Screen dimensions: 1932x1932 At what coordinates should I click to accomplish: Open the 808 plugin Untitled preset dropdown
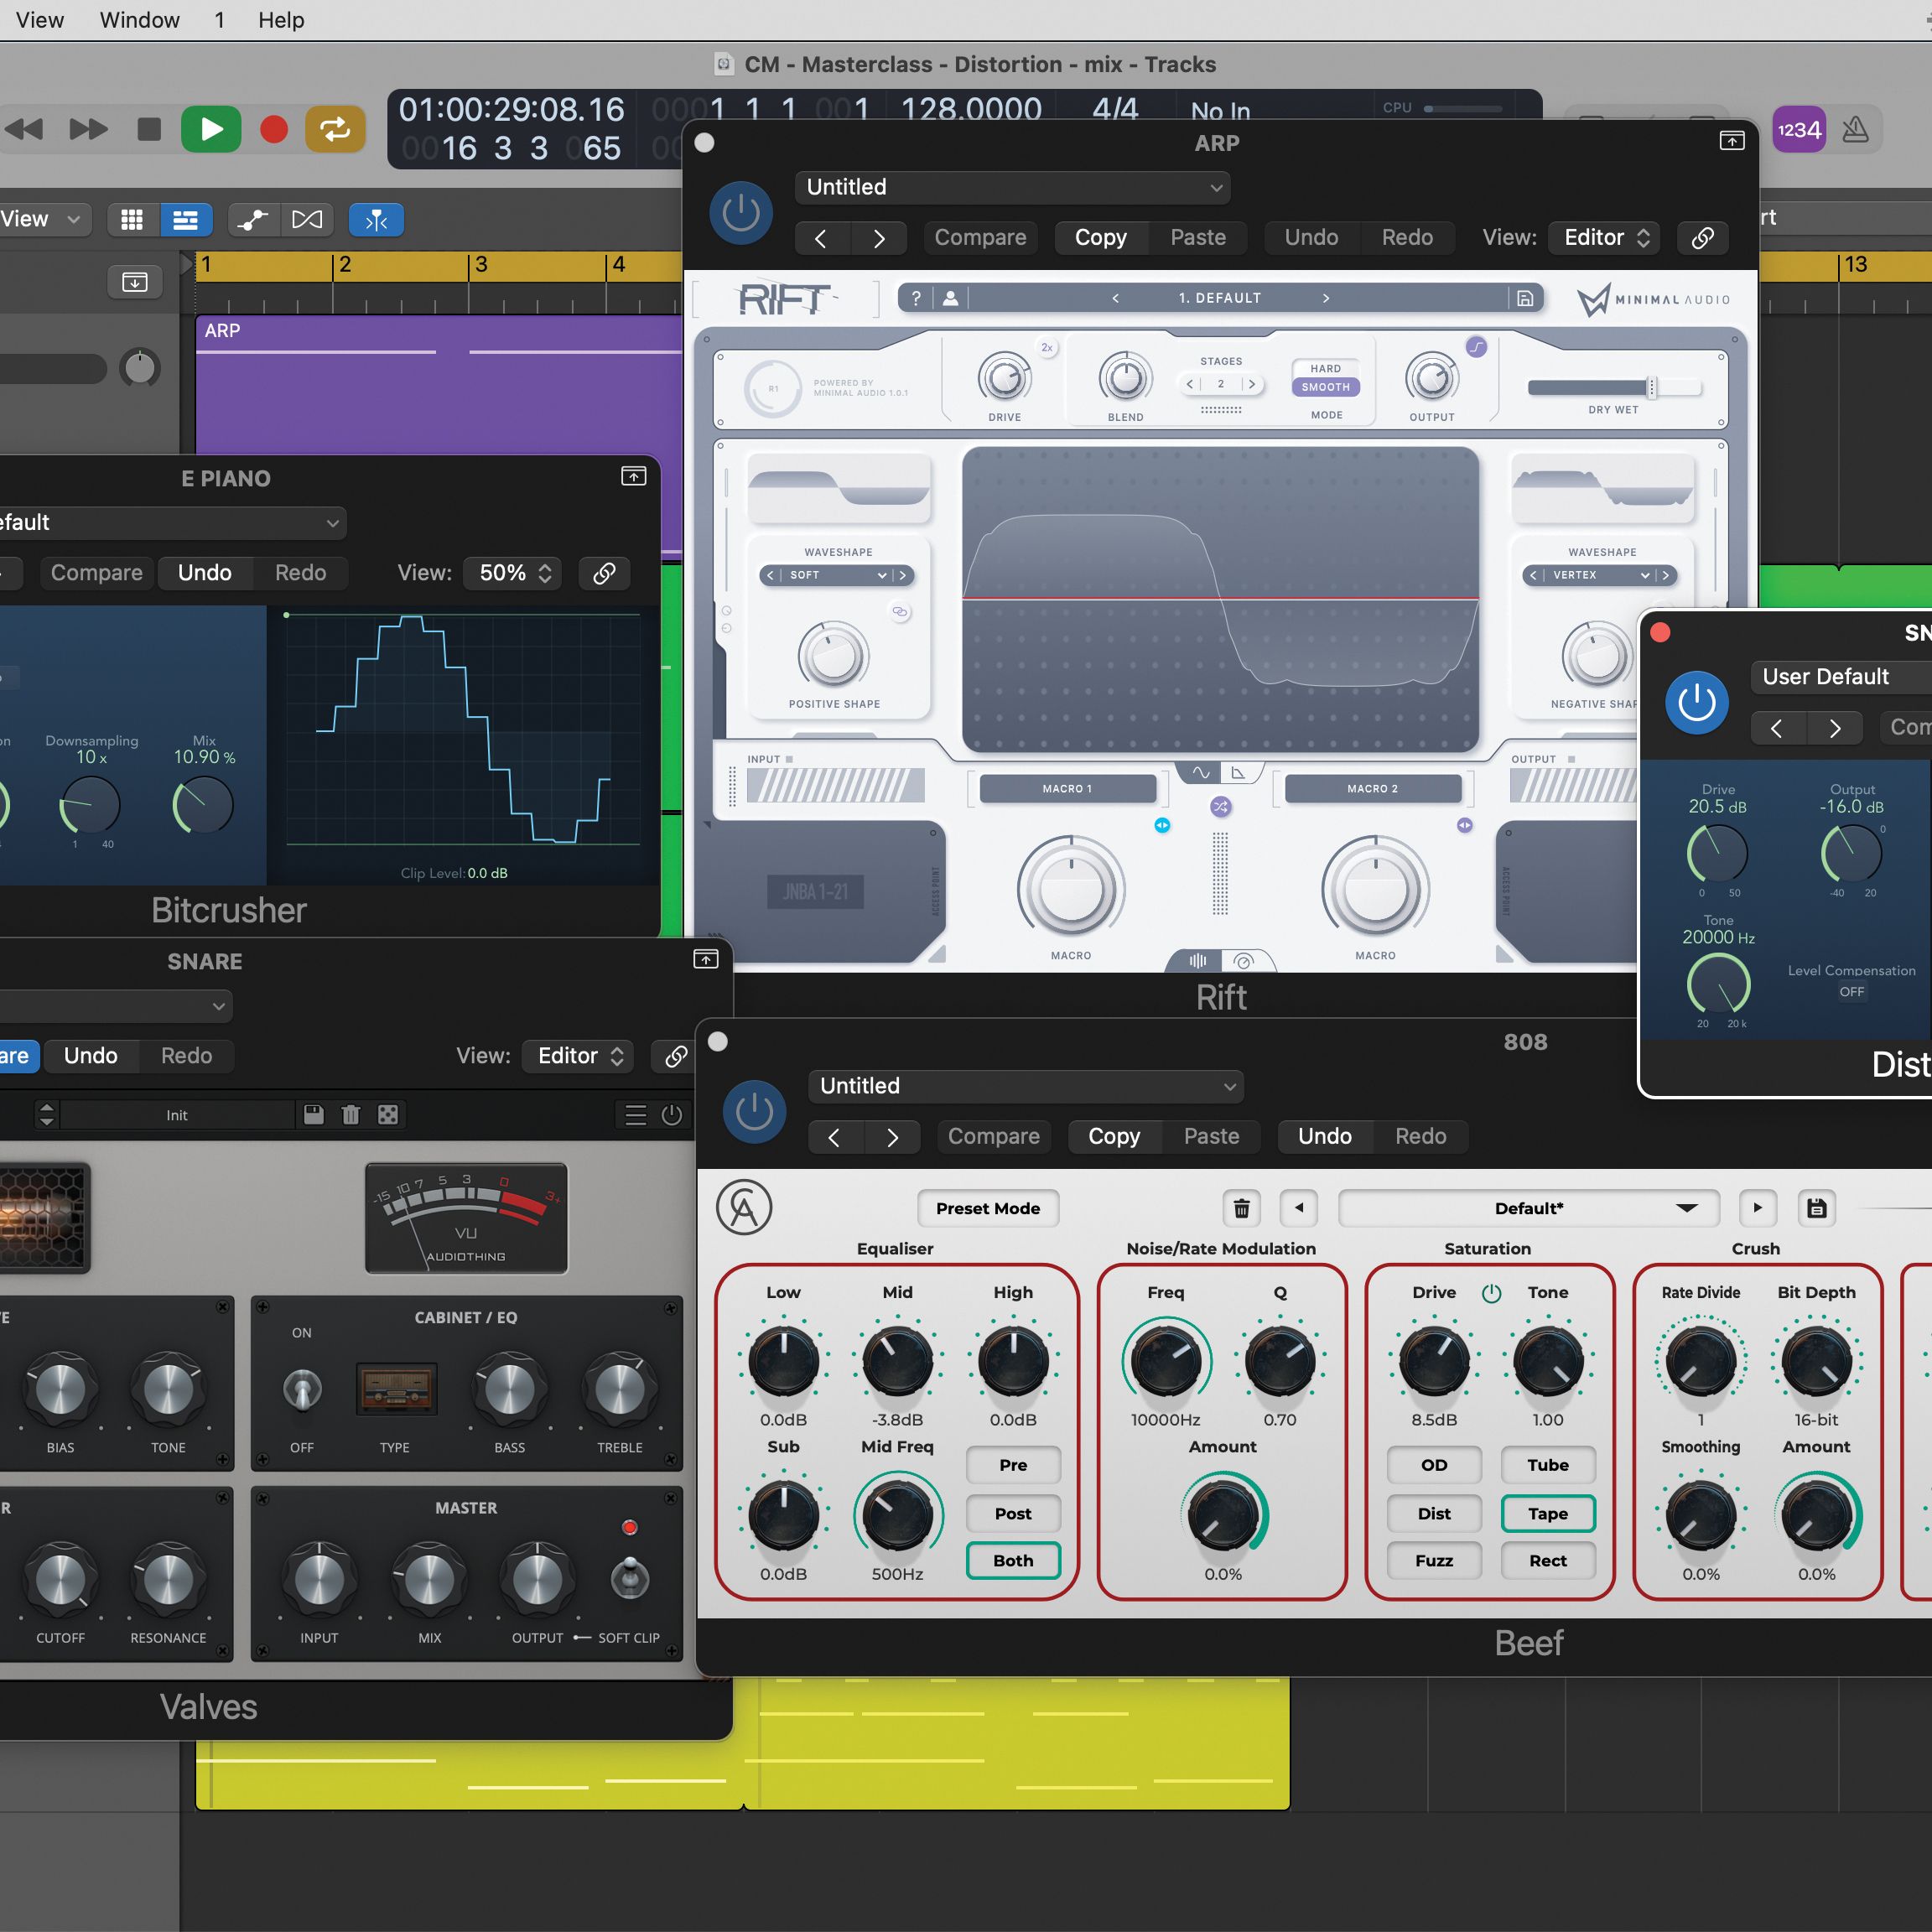pyautogui.click(x=1026, y=1086)
